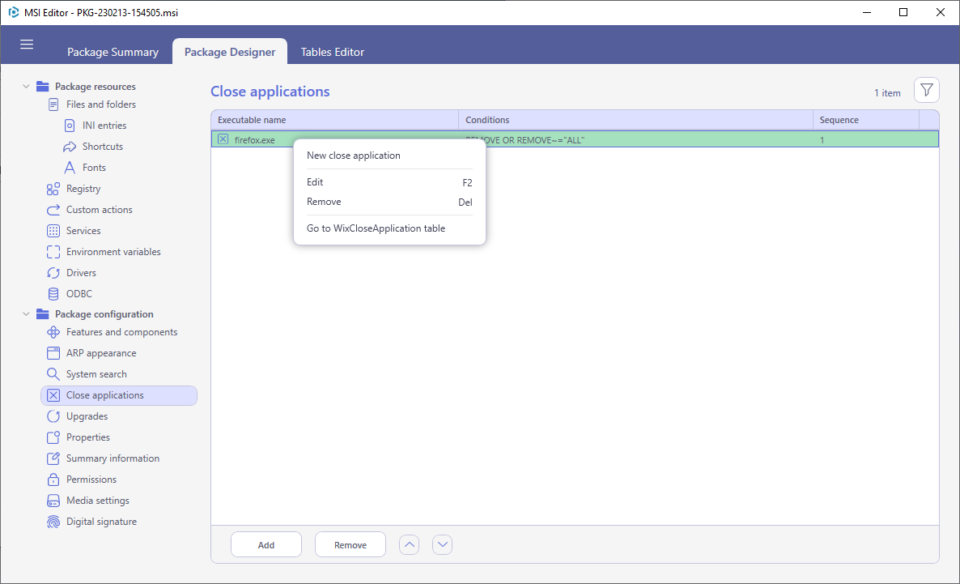960x584 pixels.
Task: Sort by Executable name column header
Action: [x=335, y=120]
